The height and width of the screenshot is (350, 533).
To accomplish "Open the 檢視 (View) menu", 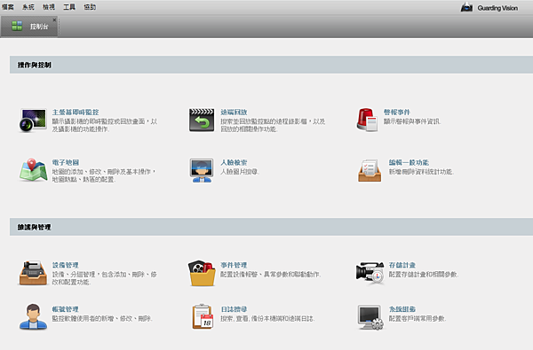I will click(49, 7).
